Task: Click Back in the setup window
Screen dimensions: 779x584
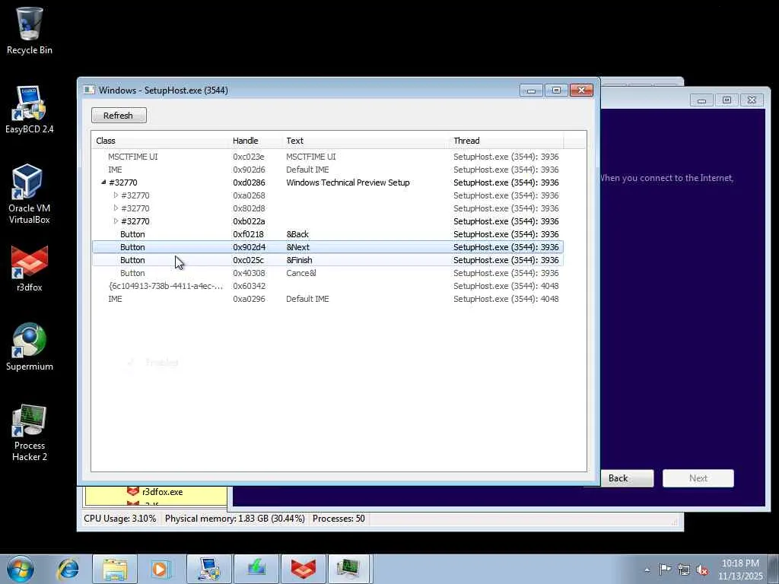Action: click(x=618, y=478)
